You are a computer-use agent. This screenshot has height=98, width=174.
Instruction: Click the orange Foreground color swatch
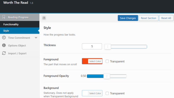pos(85,61)
